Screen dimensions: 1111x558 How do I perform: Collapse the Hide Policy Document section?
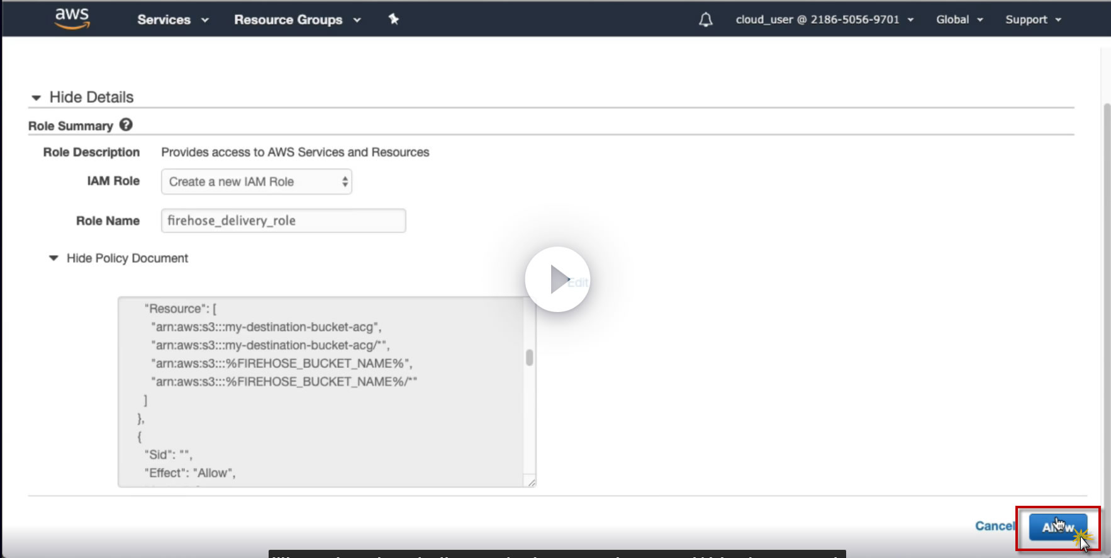pyautogui.click(x=120, y=259)
